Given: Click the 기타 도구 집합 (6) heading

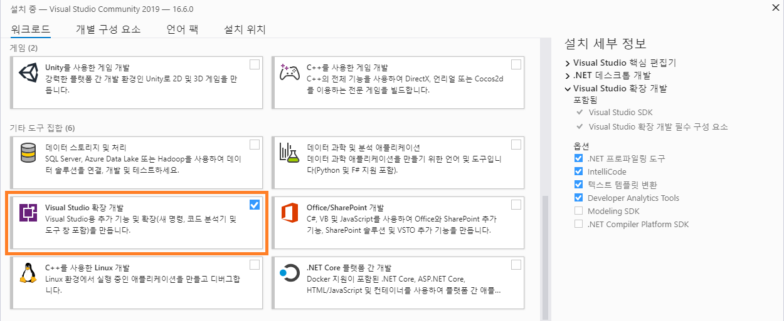Looking at the screenshot, I should point(42,128).
